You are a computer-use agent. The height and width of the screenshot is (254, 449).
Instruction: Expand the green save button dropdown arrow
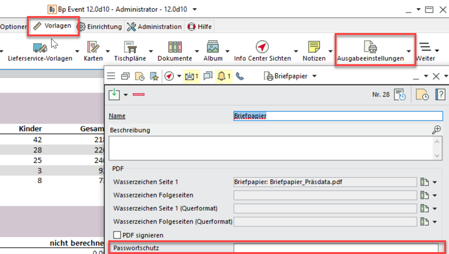click(x=126, y=95)
